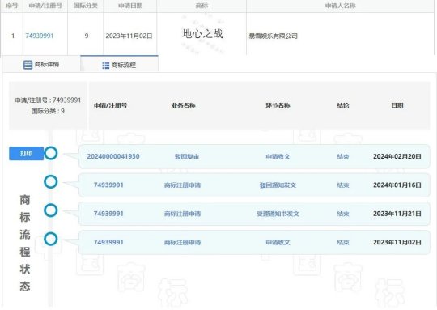This screenshot has width=437, height=310.
Task: Click date 2023年11月02日 in the flow list
Action: (x=397, y=242)
